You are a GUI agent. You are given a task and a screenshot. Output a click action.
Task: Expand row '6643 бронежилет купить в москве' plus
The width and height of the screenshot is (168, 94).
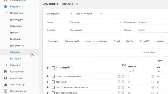[x=48, y=87]
